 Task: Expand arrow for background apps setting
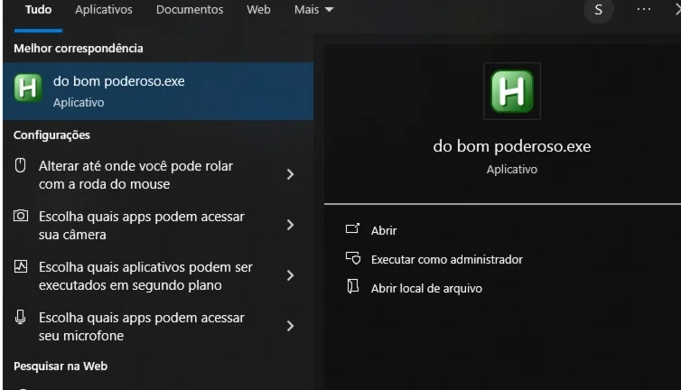291,275
